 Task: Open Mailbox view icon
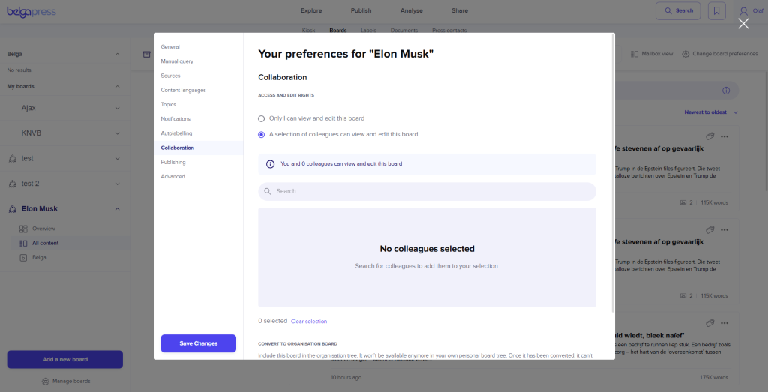tap(634, 54)
